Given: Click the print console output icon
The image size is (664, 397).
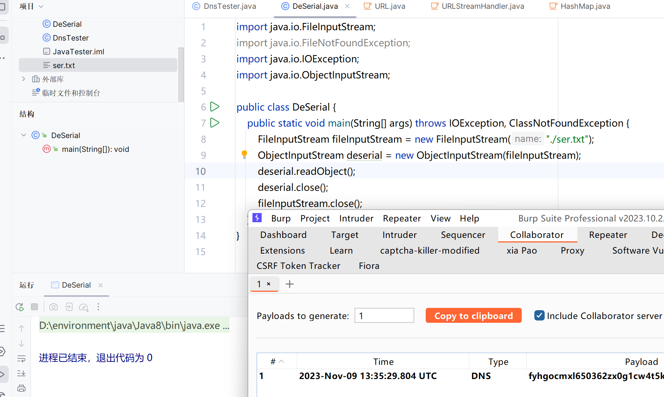Looking at the screenshot, I should click(21, 388).
